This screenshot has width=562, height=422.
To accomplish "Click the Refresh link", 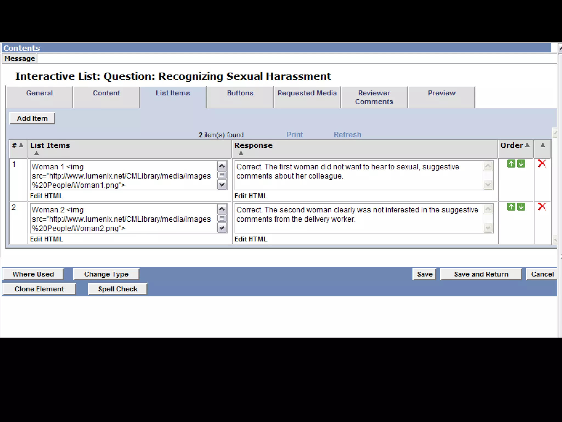I will (x=347, y=135).
